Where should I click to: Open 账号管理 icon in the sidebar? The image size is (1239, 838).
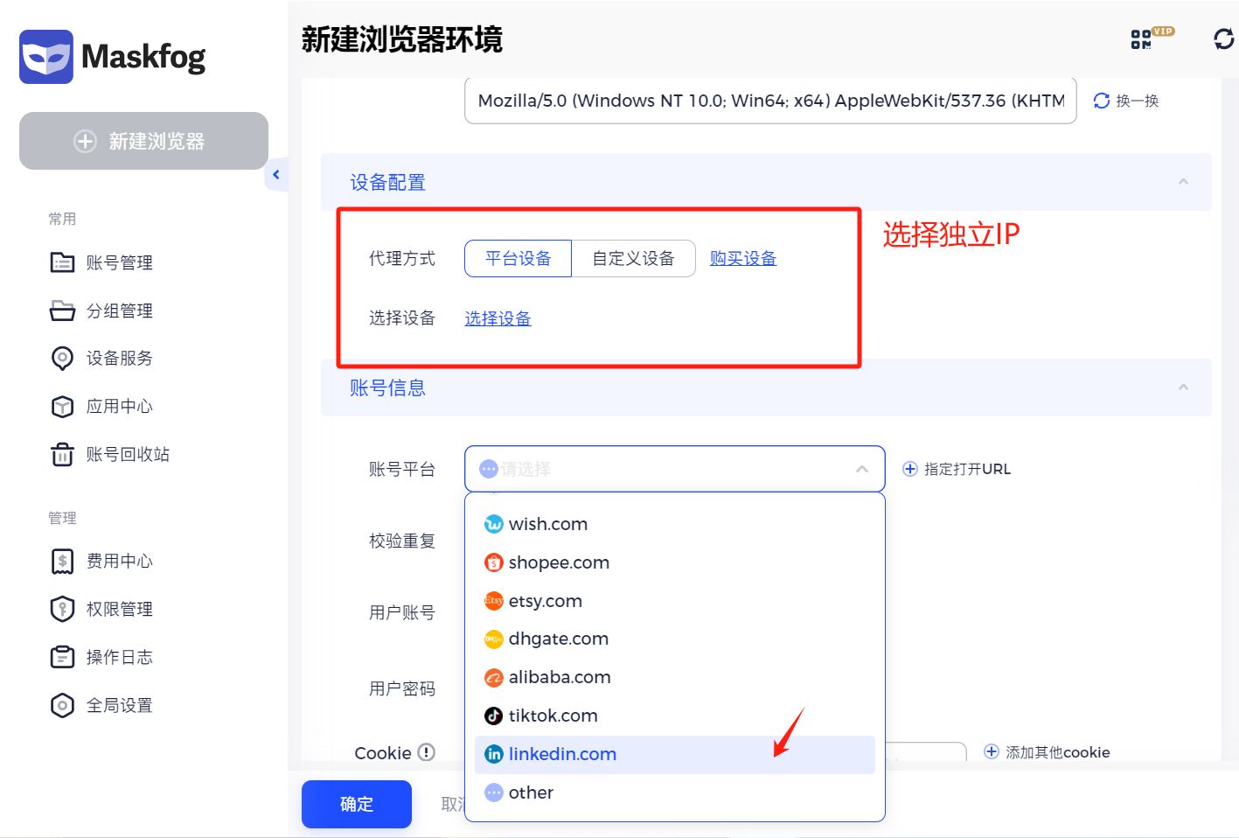(x=62, y=262)
